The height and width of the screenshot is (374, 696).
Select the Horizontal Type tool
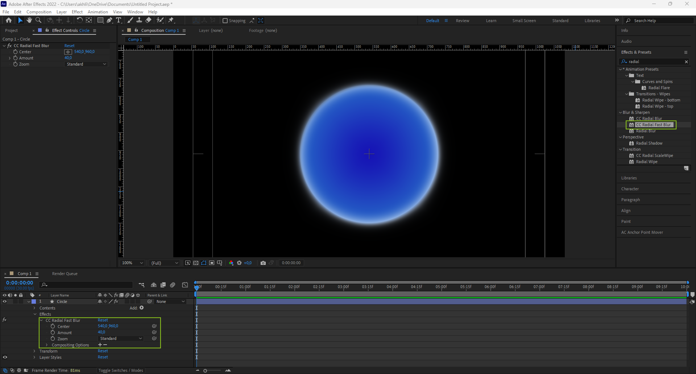[119, 20]
